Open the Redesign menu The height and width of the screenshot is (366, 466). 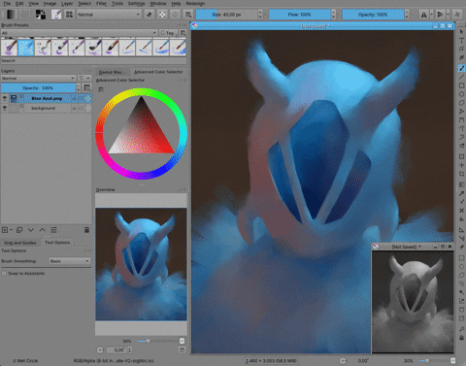point(195,3)
